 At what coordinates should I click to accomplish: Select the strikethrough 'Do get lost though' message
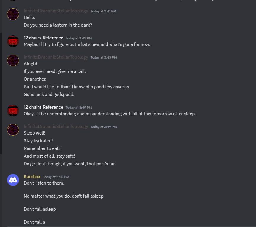pyautogui.click(x=70, y=164)
